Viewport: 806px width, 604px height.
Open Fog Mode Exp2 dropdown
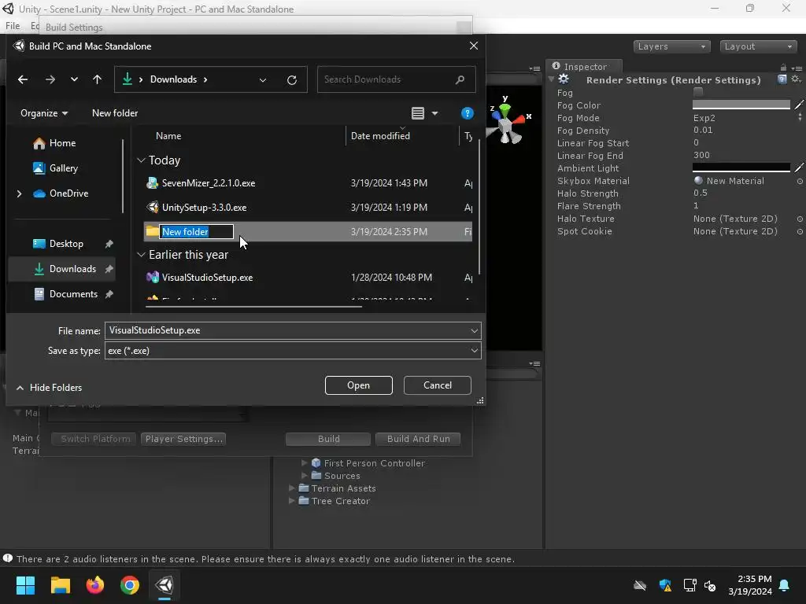[x=748, y=118]
